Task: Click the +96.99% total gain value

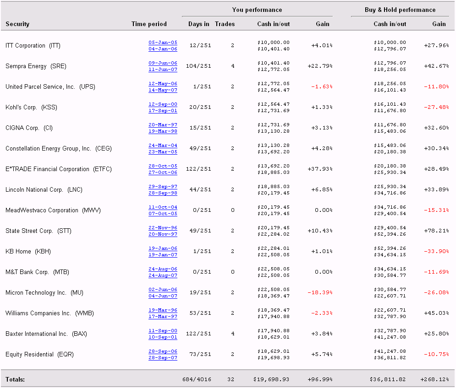Action: click(x=320, y=380)
